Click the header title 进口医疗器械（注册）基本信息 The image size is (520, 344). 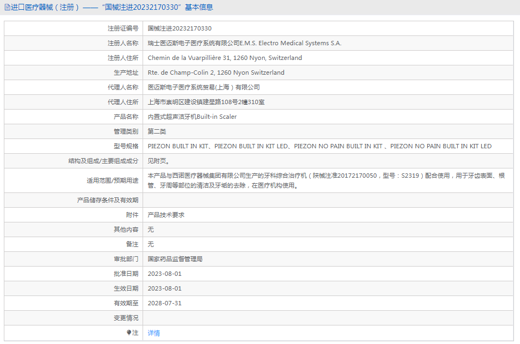[112, 7]
